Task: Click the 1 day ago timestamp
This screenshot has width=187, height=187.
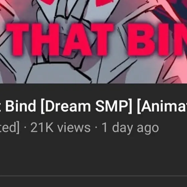Action: coord(130,129)
